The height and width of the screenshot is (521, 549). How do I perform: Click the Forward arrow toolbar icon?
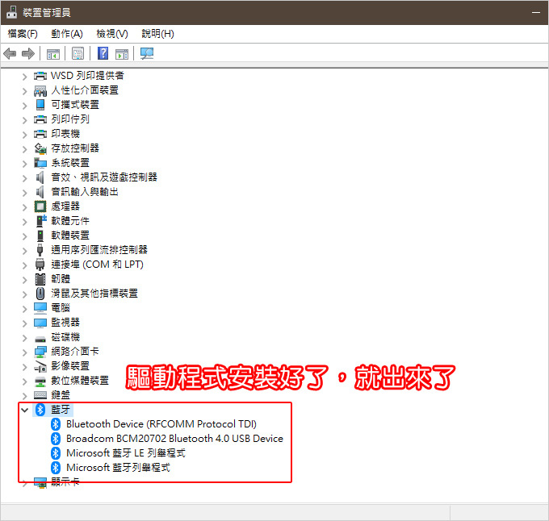tap(28, 53)
